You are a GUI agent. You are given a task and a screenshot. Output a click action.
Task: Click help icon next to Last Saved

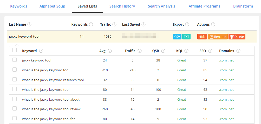(143, 24)
